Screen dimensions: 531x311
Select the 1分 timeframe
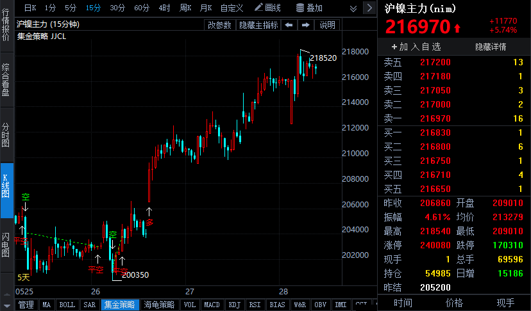click(50, 8)
